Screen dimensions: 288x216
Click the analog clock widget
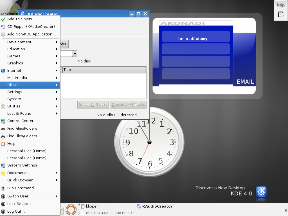pyautogui.click(x=149, y=142)
